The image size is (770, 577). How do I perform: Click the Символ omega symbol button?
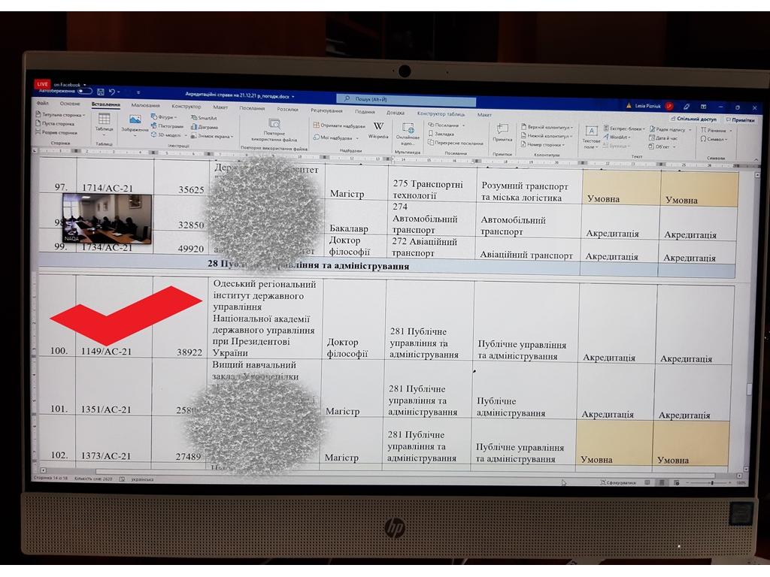pyautogui.click(x=714, y=139)
